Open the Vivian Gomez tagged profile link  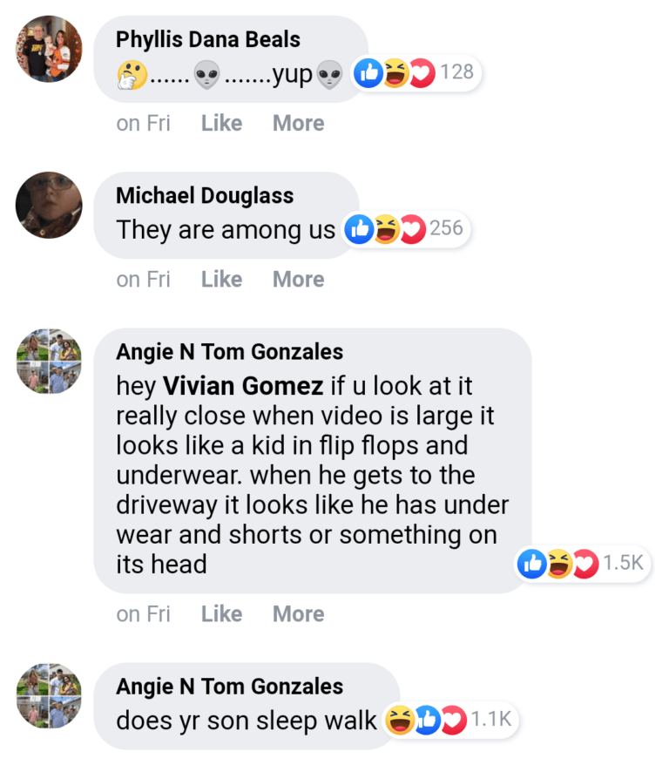pyautogui.click(x=244, y=385)
